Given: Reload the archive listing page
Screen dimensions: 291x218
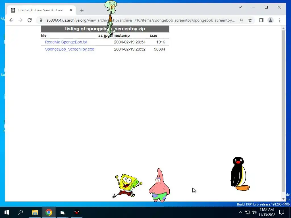Looking at the screenshot, I should coord(30,20).
